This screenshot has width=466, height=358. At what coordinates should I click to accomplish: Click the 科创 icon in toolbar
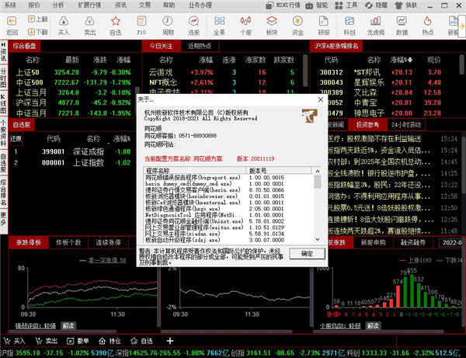[x=349, y=21]
